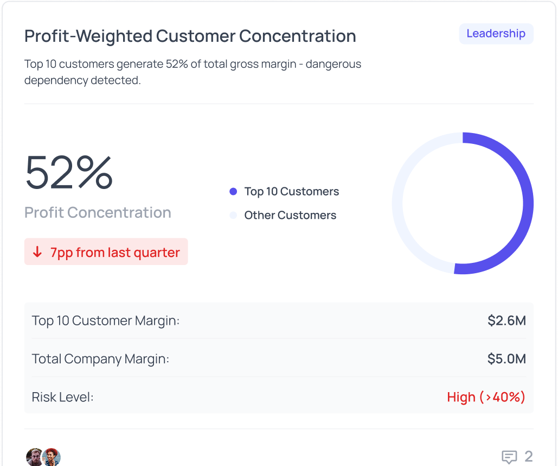Open the Leadership tag
This screenshot has height=466, width=558.
coord(496,34)
